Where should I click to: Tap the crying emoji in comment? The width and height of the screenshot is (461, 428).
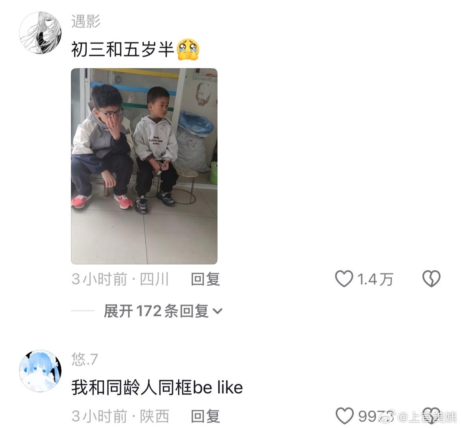(188, 49)
